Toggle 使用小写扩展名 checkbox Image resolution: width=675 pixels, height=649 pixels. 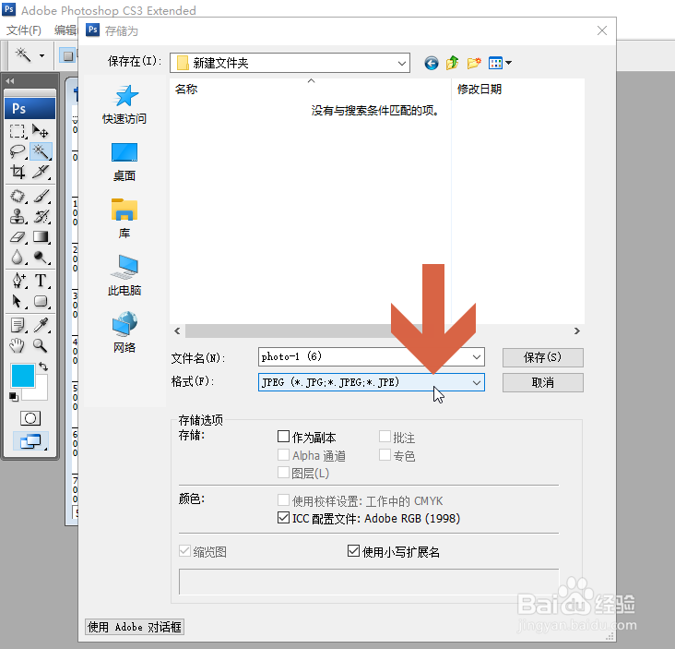coord(353,551)
